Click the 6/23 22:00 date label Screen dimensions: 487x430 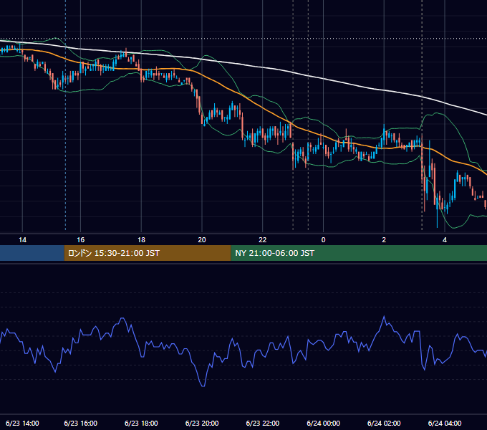pyautogui.click(x=263, y=423)
